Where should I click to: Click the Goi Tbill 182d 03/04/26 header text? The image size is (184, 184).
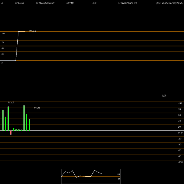coord(170,3)
